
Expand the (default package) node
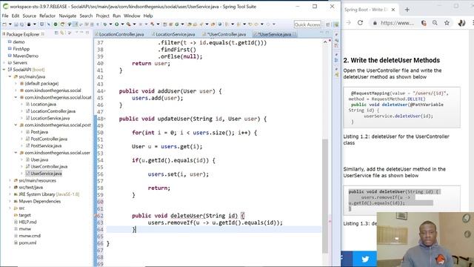coord(16,84)
